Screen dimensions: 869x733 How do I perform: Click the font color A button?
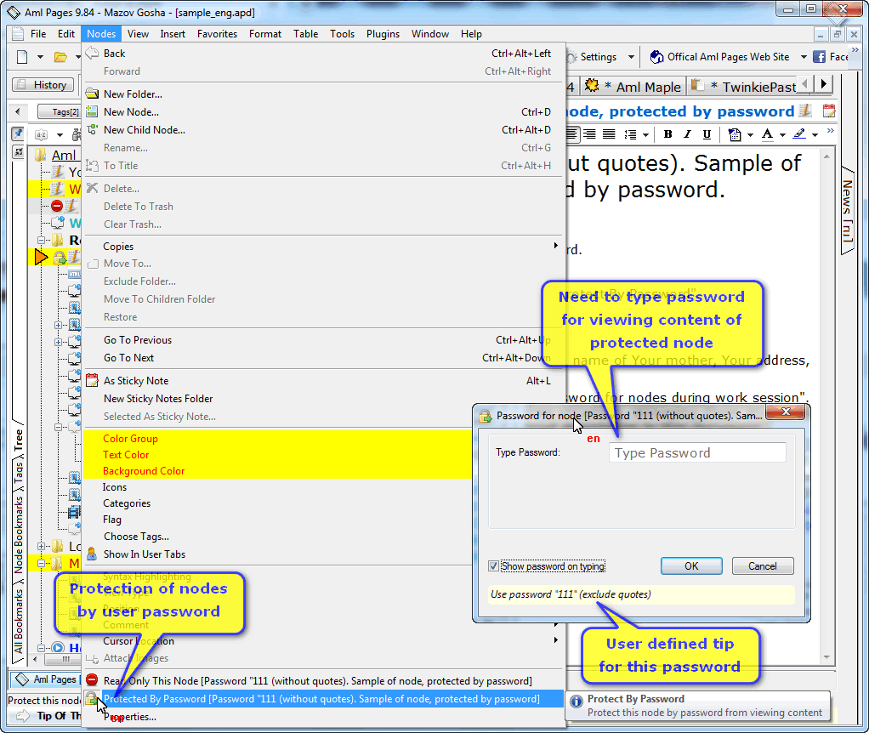[767, 134]
